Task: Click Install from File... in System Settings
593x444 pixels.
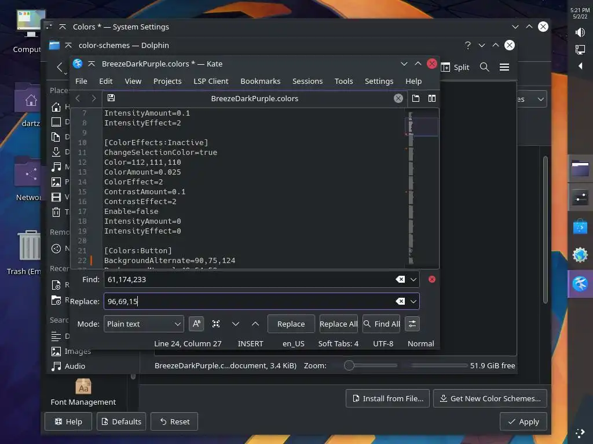Action: pos(387,398)
